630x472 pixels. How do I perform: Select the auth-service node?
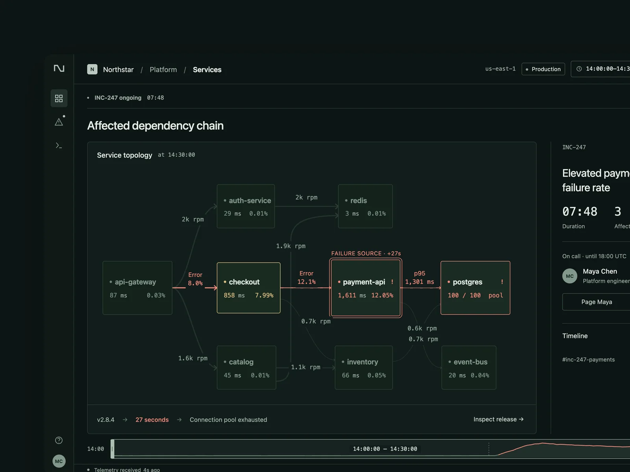[x=246, y=206]
